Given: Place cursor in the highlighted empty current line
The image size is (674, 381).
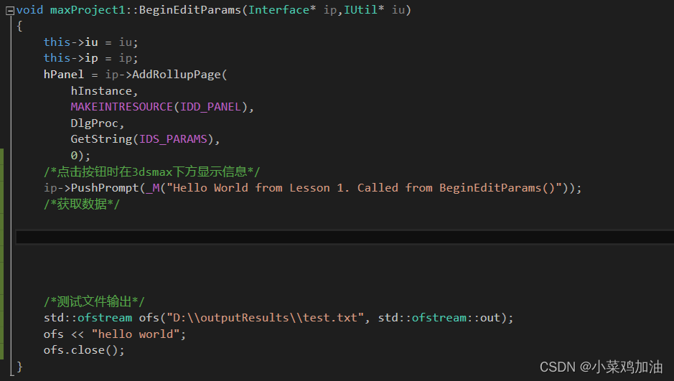Looking at the screenshot, I should point(344,237).
